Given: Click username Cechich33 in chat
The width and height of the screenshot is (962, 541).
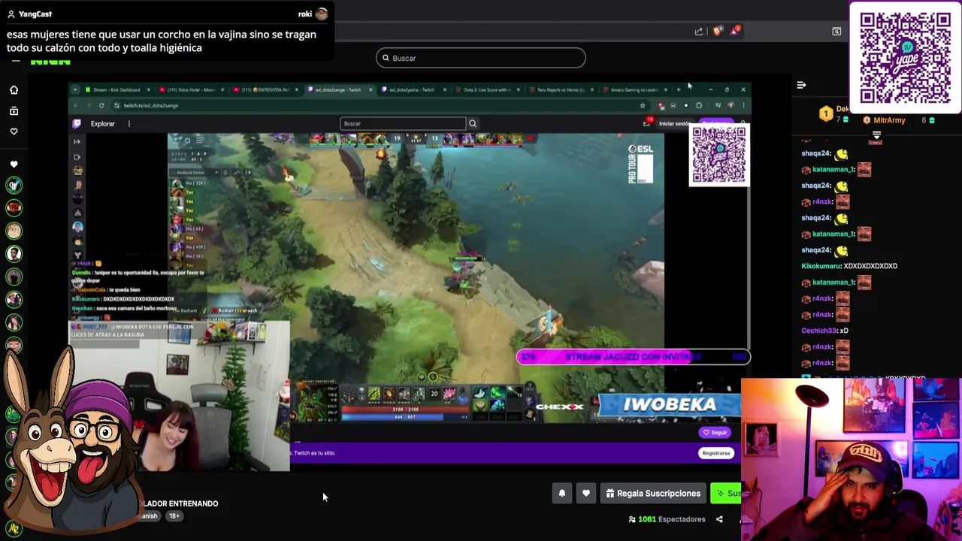Looking at the screenshot, I should 819,331.
